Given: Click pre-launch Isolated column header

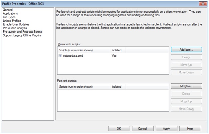Looking at the screenshot, I should [x=117, y=50].
